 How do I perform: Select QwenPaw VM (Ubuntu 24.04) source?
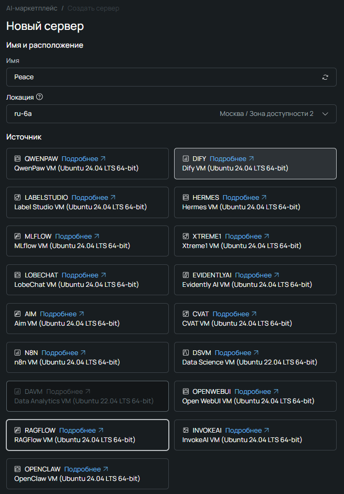[x=88, y=164]
